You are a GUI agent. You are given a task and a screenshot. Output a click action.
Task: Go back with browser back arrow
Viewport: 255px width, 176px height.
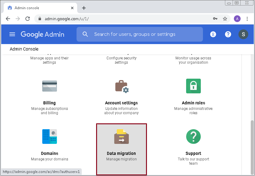click(8, 19)
